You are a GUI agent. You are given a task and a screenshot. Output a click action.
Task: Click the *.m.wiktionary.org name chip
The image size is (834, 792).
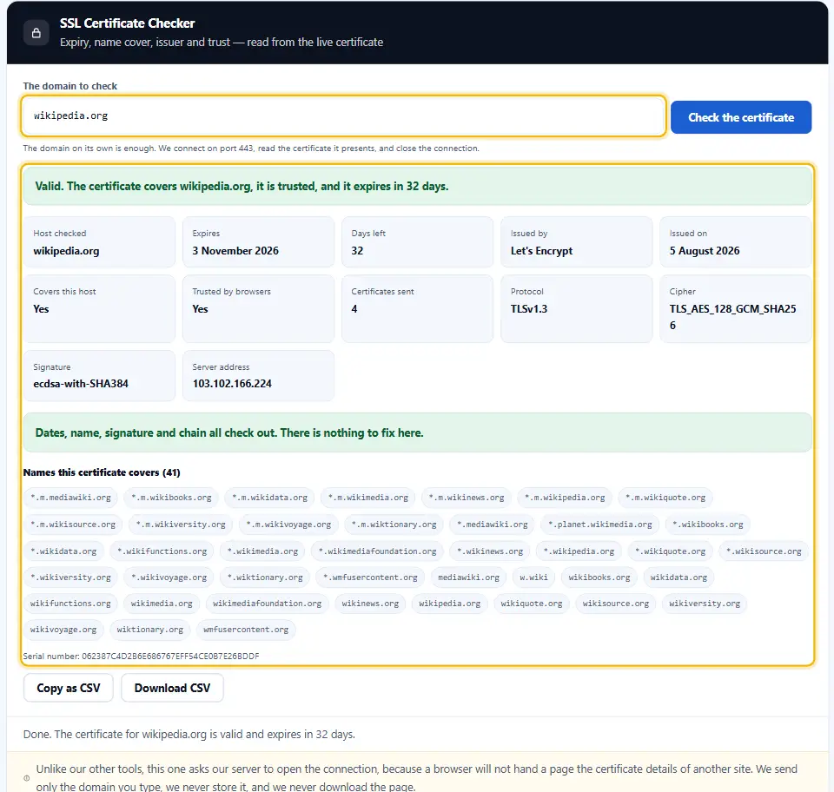394,525
